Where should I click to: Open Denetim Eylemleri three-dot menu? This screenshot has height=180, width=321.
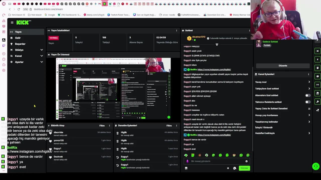point(177,125)
